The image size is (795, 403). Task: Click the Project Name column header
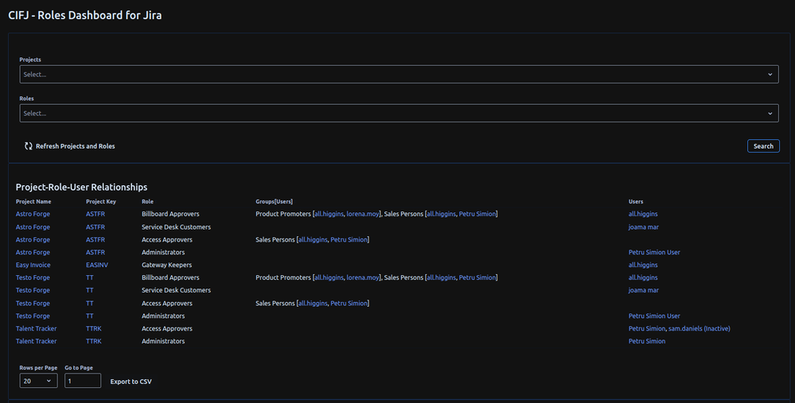click(33, 202)
